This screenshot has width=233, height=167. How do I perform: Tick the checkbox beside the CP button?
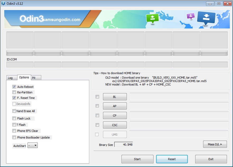tap(97, 115)
